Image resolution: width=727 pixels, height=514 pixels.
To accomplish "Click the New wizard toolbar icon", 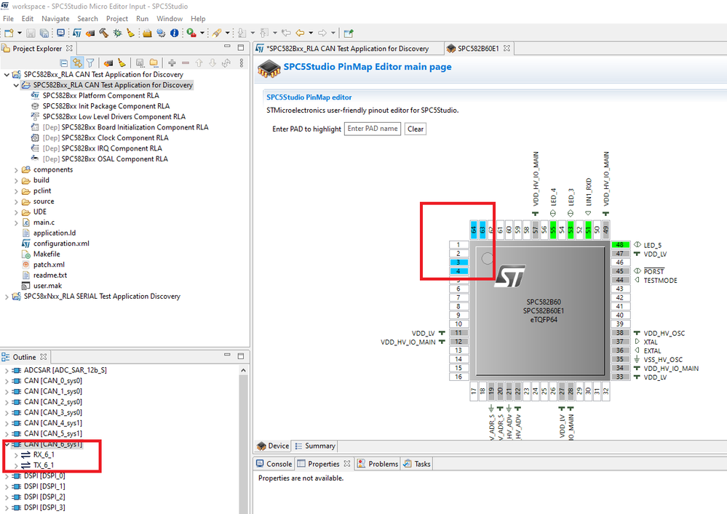I will pos(9,33).
